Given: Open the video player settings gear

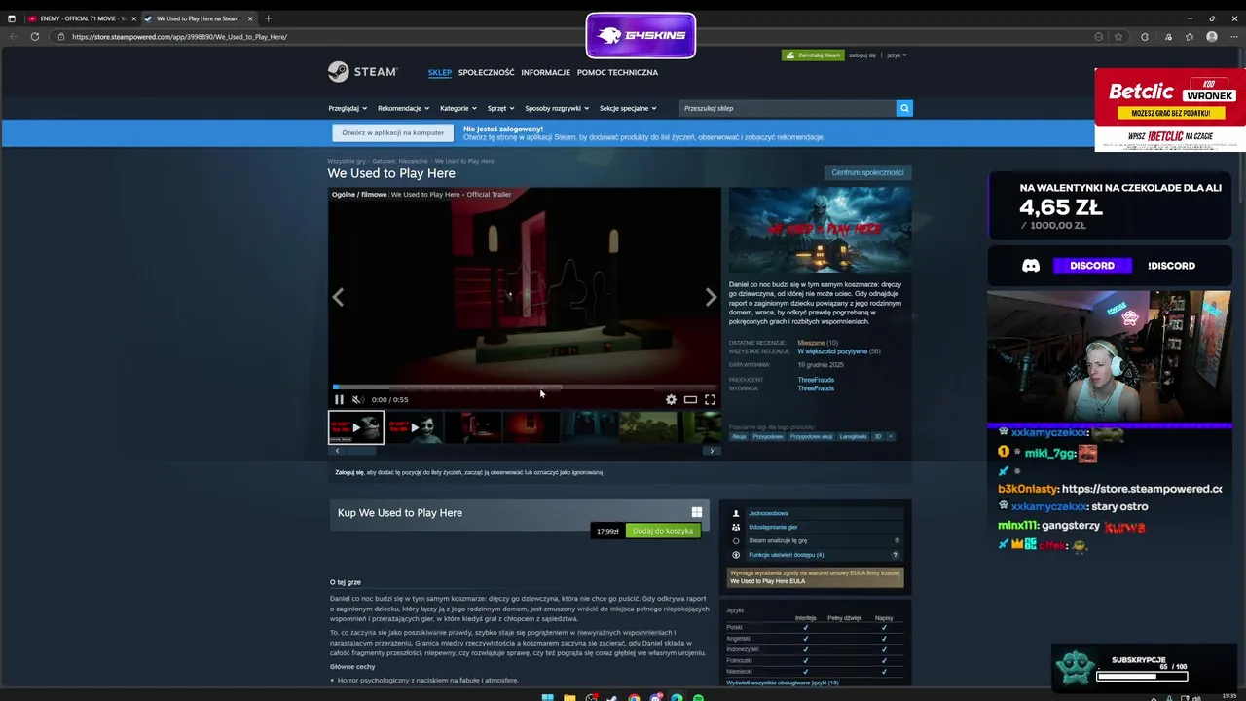Looking at the screenshot, I should (671, 399).
